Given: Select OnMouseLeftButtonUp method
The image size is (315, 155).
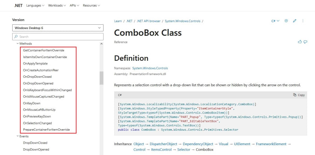Looking at the screenshot, I should (39, 110).
